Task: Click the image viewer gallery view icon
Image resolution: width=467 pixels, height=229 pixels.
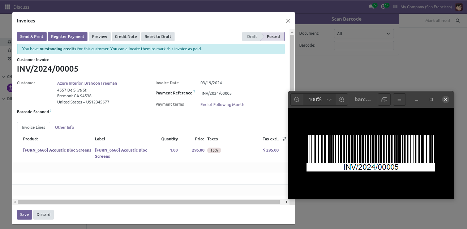Action: point(384,99)
